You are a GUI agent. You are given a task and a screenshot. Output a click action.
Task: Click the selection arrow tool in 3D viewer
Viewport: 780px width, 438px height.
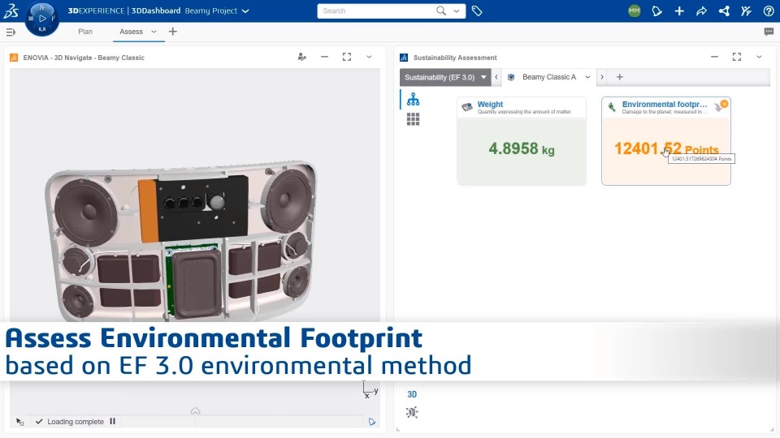[19, 422]
